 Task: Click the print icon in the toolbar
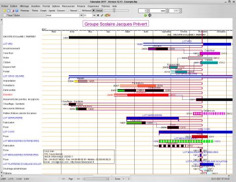13,11
